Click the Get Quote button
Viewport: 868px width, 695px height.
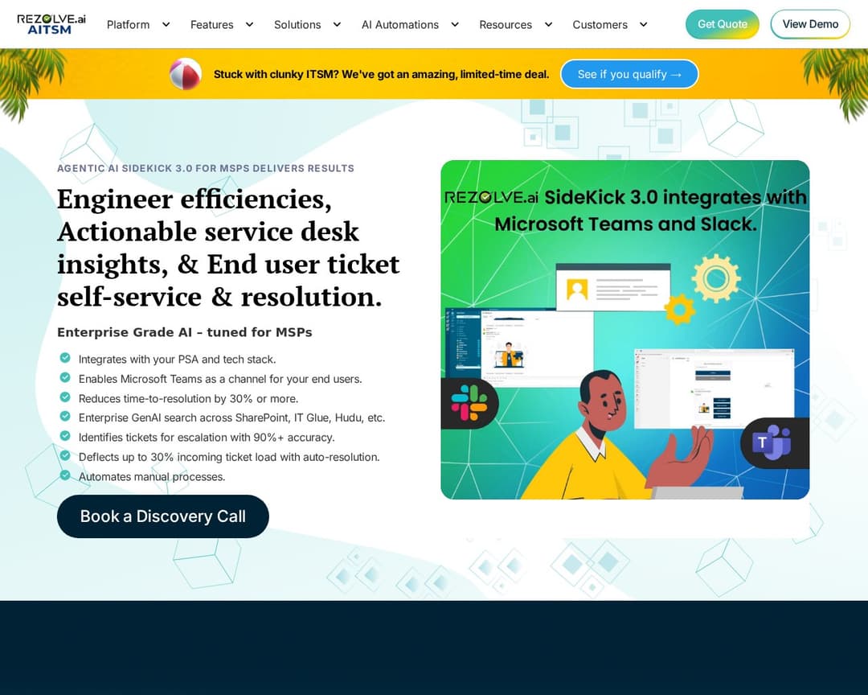pos(722,24)
